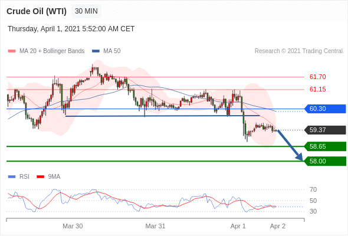Click the RSI 70 level label

pos(313,189)
